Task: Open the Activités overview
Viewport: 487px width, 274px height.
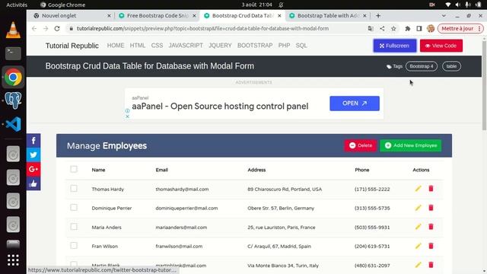Action: pos(17,5)
